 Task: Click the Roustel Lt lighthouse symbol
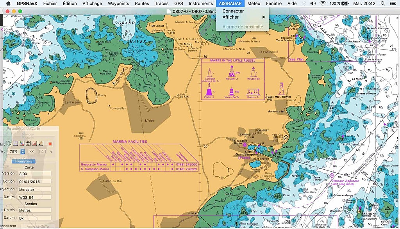pyautogui.click(x=231, y=71)
